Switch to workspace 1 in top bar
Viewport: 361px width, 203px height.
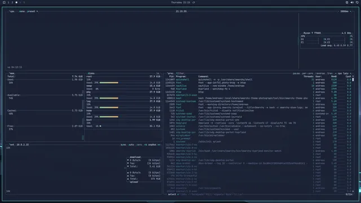[8, 2]
